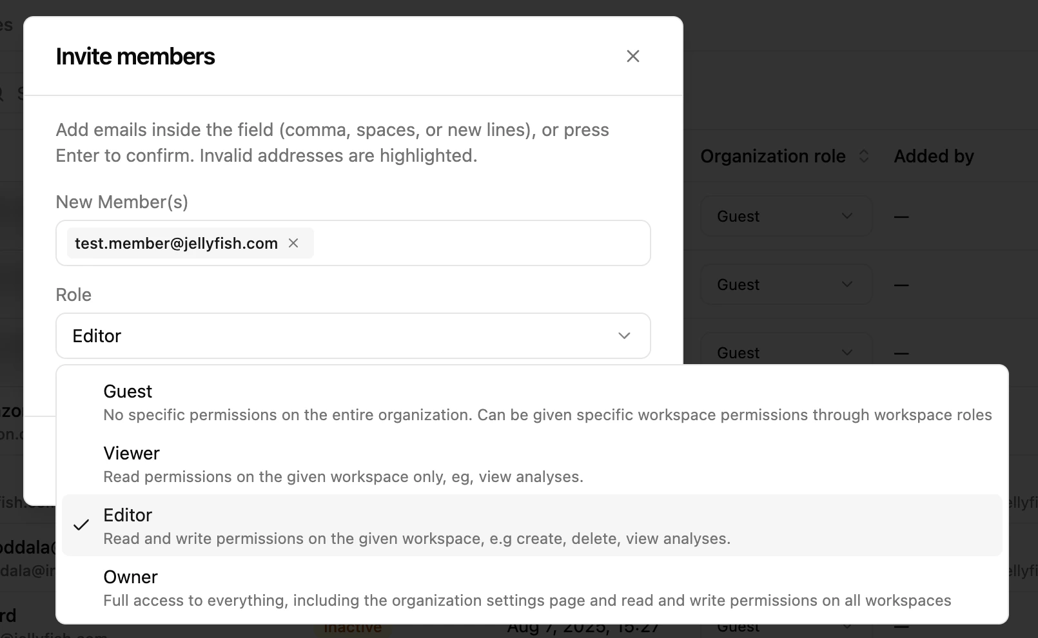Click the empty area of New Member(s) field
The height and width of the screenshot is (638, 1038).
point(481,243)
